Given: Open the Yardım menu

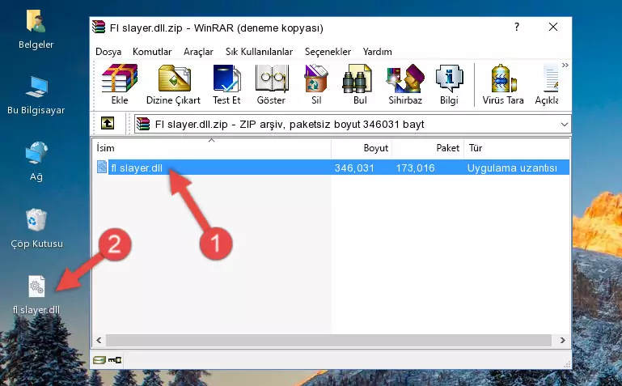Looking at the screenshot, I should [377, 52].
